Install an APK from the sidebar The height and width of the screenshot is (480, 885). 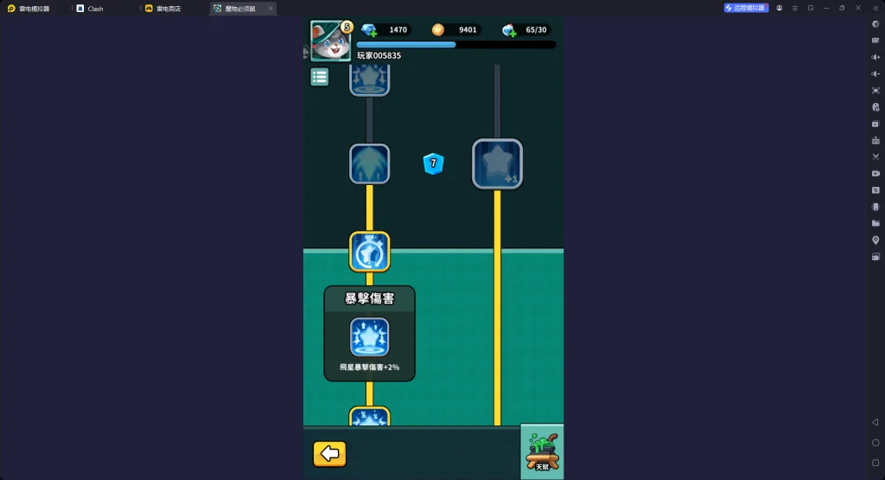click(x=875, y=140)
